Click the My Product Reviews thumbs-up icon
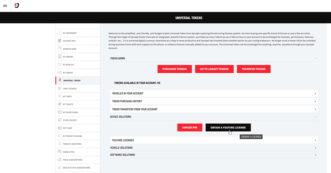Screen dimensions: 331x173 [60, 136]
